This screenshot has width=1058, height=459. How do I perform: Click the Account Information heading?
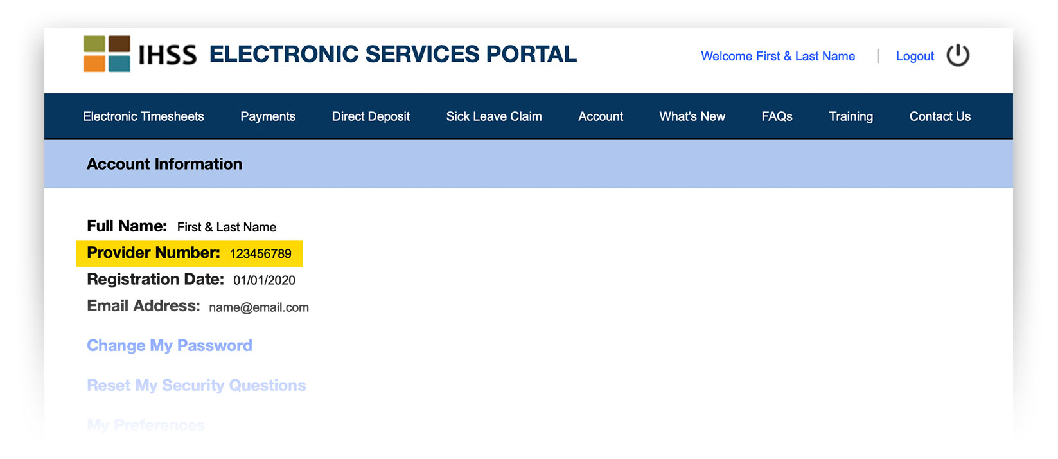click(x=164, y=165)
